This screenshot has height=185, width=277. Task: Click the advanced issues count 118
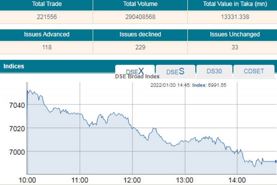[46, 47]
